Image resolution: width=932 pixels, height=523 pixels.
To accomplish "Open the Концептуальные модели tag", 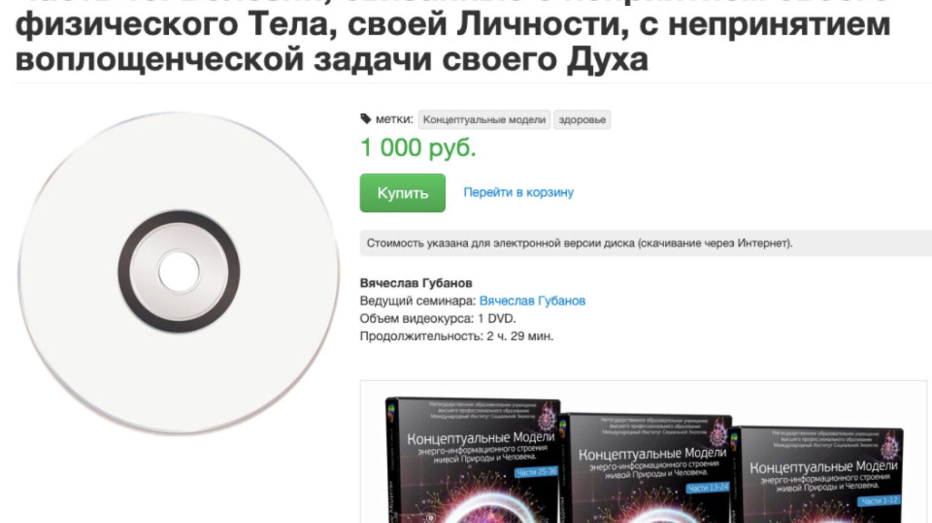I will point(484,119).
